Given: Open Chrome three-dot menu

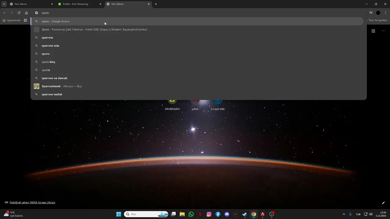Looking at the screenshot, I should pyautogui.click(x=386, y=13).
